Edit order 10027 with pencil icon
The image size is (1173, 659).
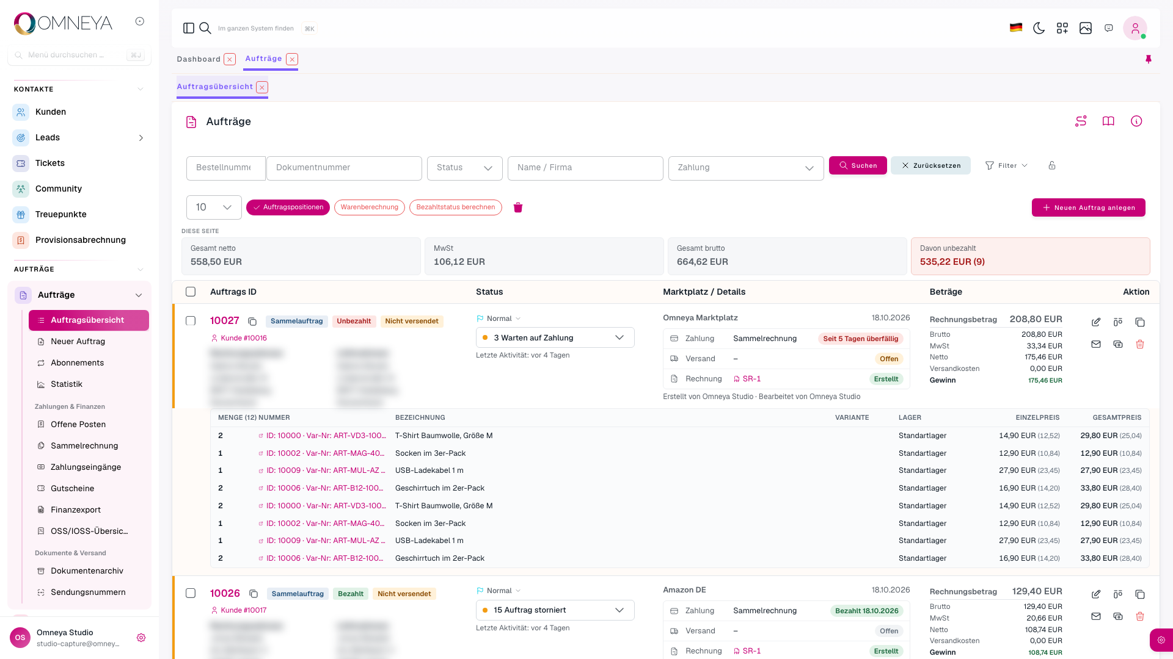click(1096, 322)
